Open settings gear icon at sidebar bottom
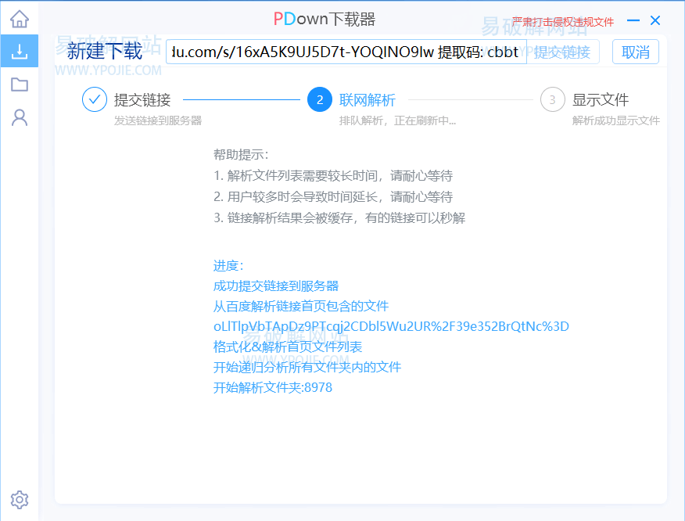 click(x=20, y=499)
